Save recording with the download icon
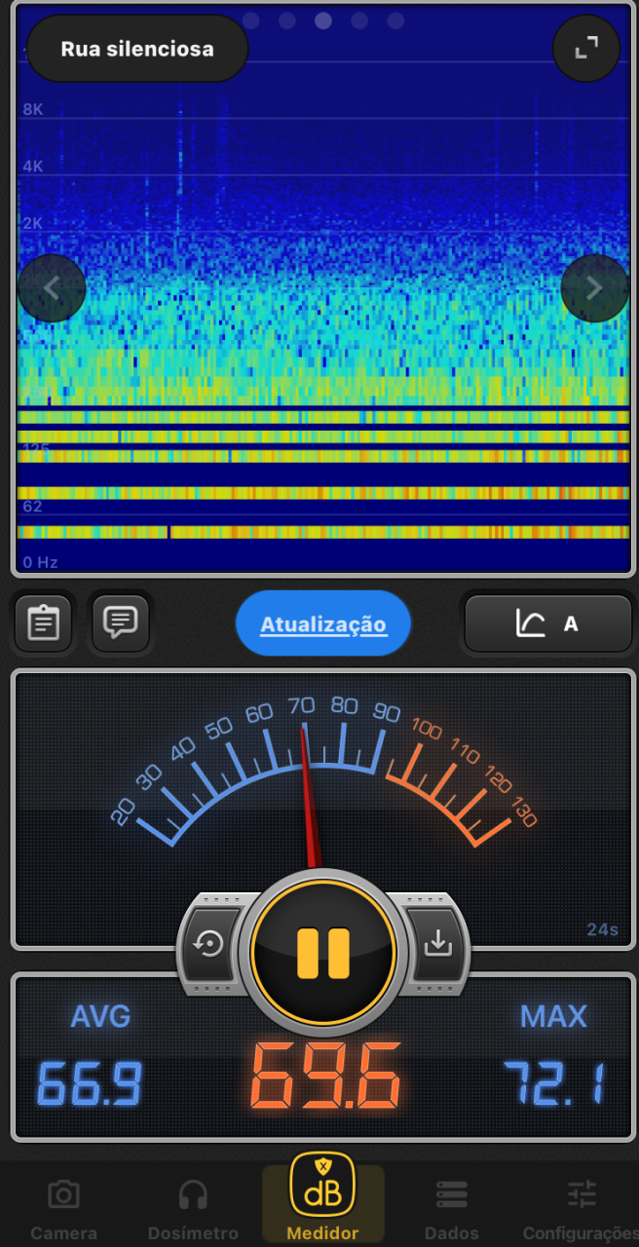The height and width of the screenshot is (1247, 639). [x=438, y=943]
